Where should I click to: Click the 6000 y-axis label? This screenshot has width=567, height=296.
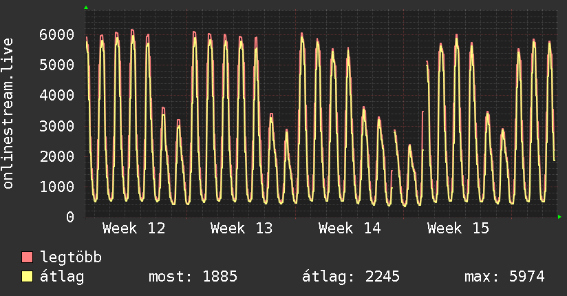pos(57,34)
